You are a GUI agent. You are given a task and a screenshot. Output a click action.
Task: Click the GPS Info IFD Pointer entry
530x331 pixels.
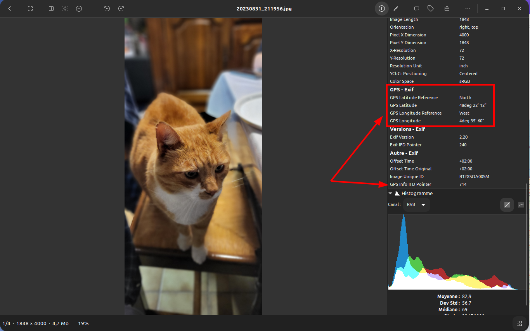coord(410,184)
